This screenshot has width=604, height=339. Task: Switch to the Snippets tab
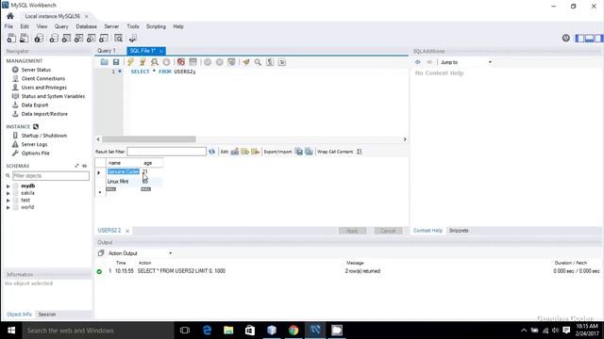tap(459, 231)
